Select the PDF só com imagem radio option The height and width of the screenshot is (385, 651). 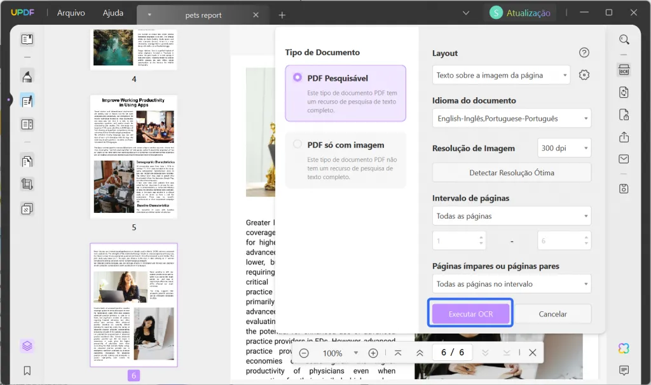(x=298, y=144)
